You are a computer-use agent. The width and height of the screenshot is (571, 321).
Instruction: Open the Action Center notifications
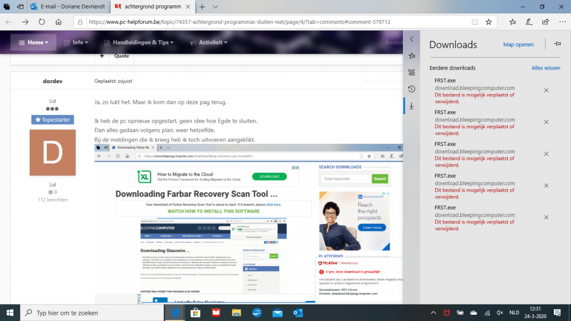click(557, 312)
